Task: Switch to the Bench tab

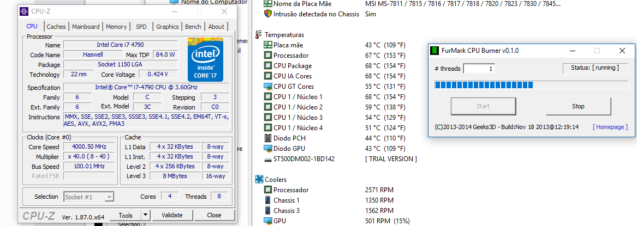Action: [x=193, y=27]
